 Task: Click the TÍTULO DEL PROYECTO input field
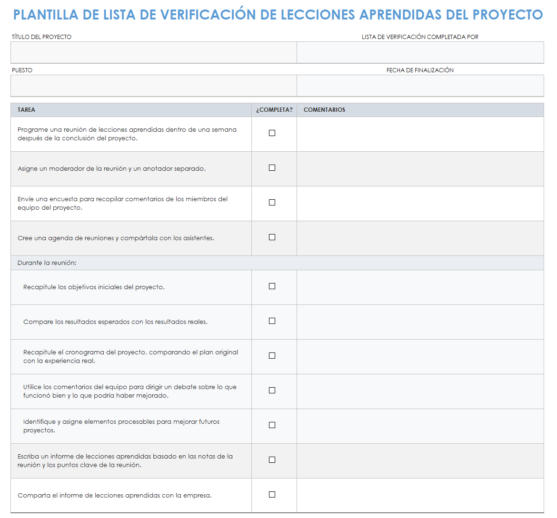click(x=153, y=52)
